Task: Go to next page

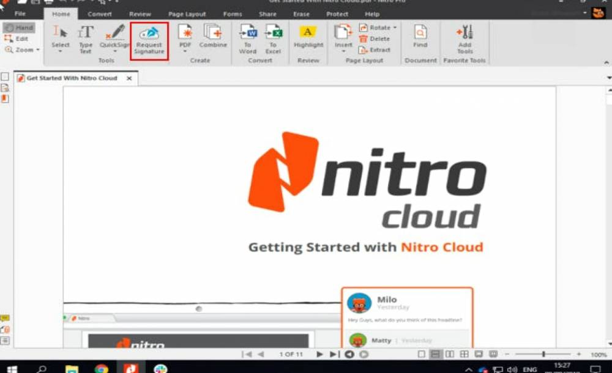Action: tap(319, 354)
